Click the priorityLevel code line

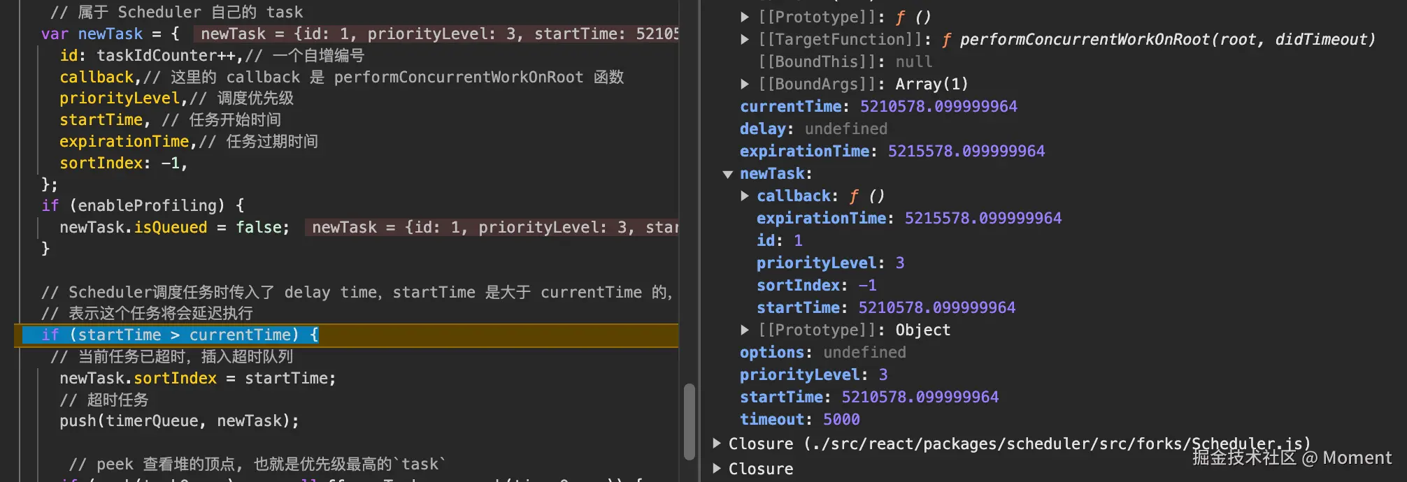click(176, 98)
